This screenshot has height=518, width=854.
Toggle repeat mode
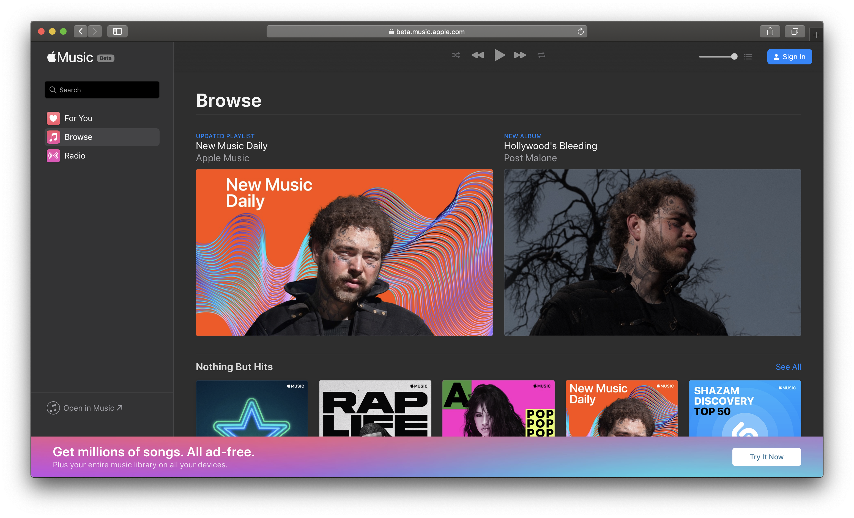[541, 55]
